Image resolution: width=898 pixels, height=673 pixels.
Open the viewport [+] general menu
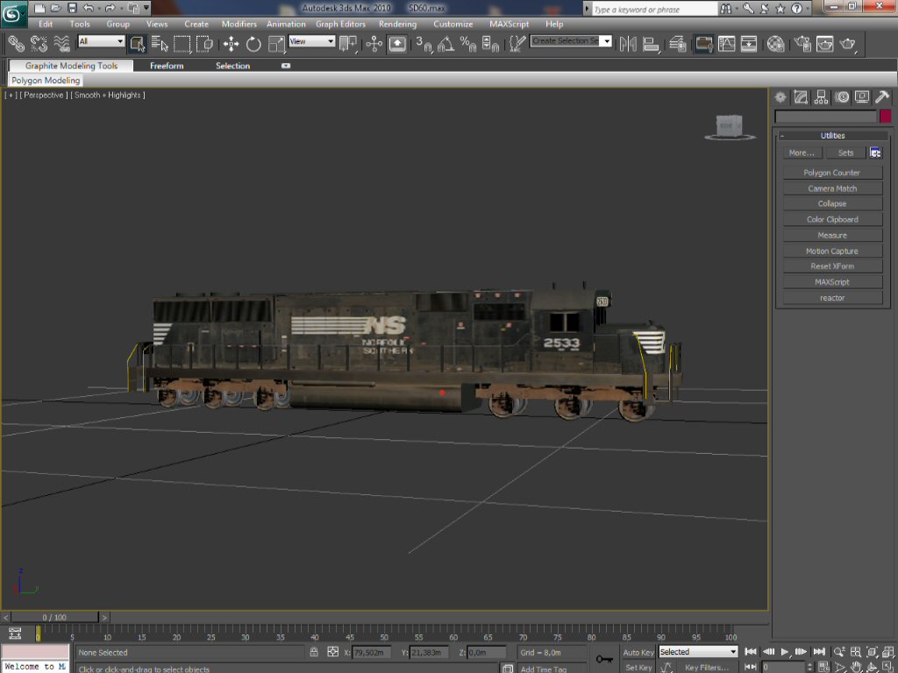click(11, 95)
